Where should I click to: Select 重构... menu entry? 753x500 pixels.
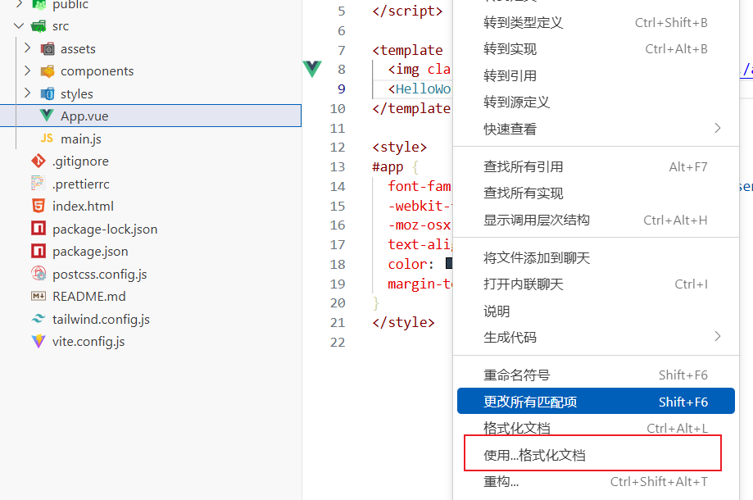596,481
